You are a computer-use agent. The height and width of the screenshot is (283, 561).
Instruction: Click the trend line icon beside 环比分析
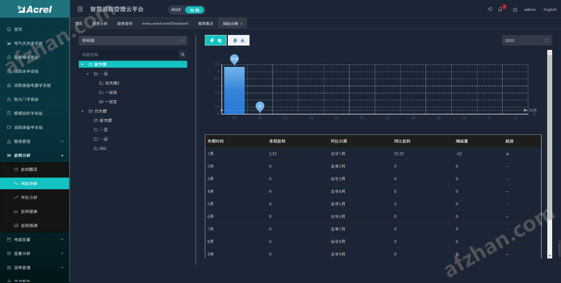(16, 197)
